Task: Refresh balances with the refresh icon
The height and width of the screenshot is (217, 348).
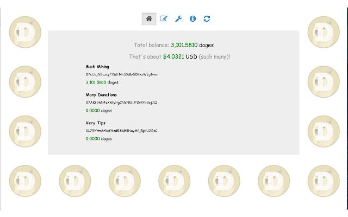Action: coord(207,18)
